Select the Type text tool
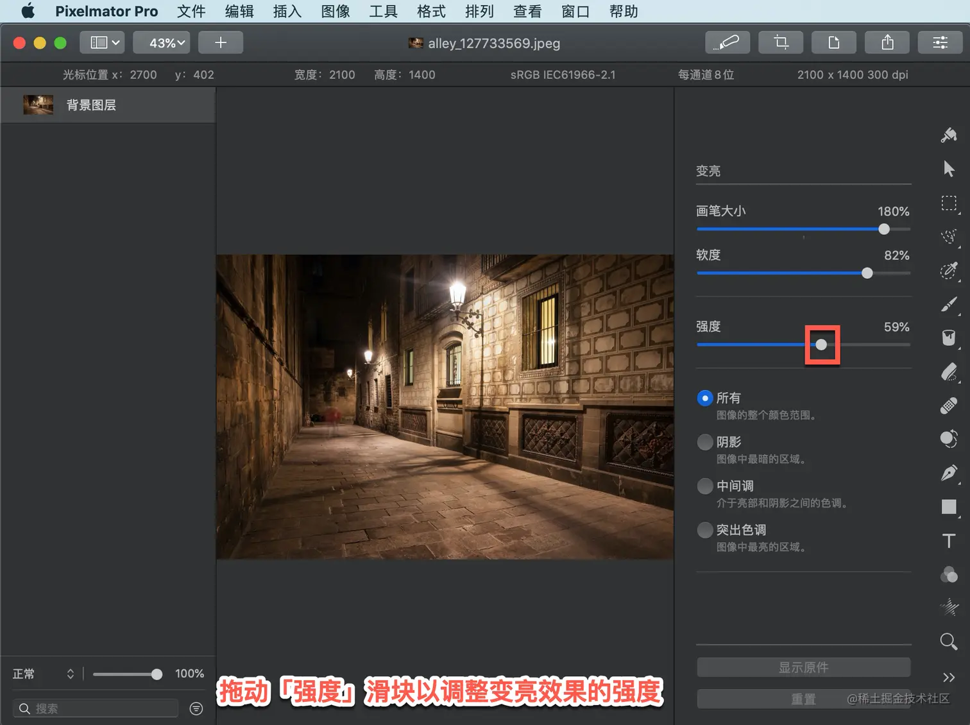The image size is (970, 725). pos(949,540)
